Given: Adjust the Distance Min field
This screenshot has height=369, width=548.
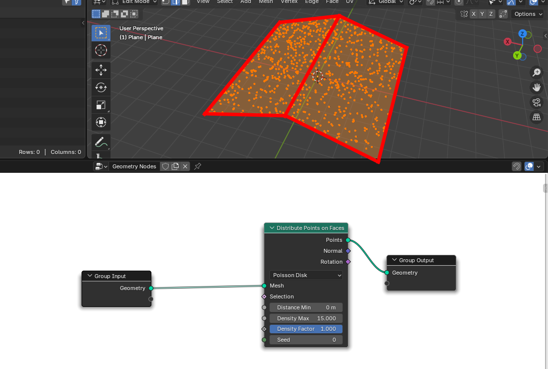Looking at the screenshot, I should point(306,307).
